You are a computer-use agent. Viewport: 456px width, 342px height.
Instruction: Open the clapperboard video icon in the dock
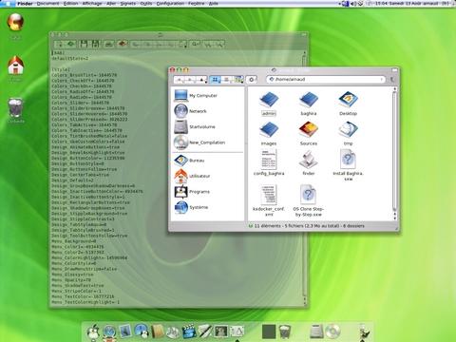(x=189, y=332)
